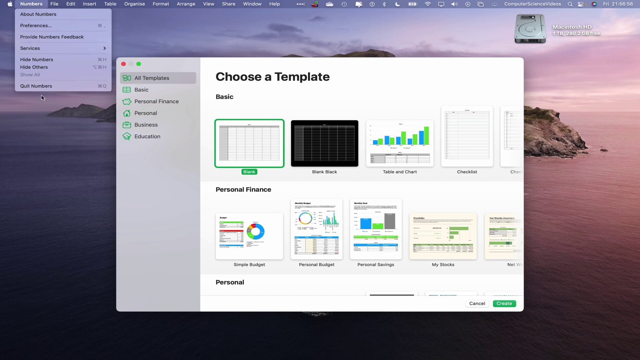Open Siri from the menu bar
Viewport: 640px width, 360px height.
[594, 4]
